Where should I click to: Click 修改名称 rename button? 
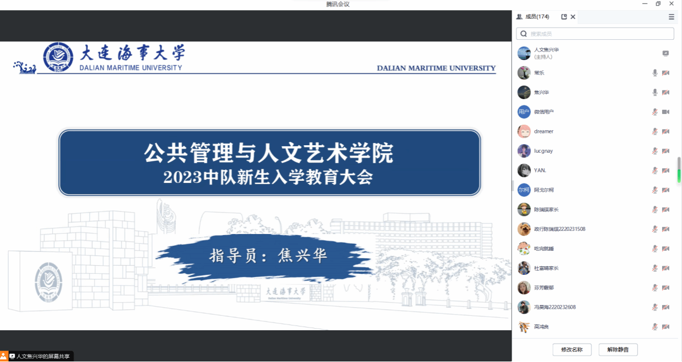(x=572, y=350)
